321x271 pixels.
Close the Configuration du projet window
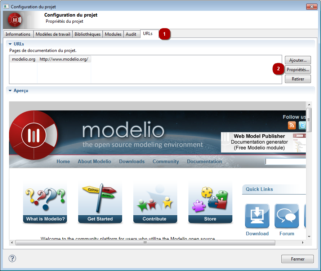(x=312, y=6)
